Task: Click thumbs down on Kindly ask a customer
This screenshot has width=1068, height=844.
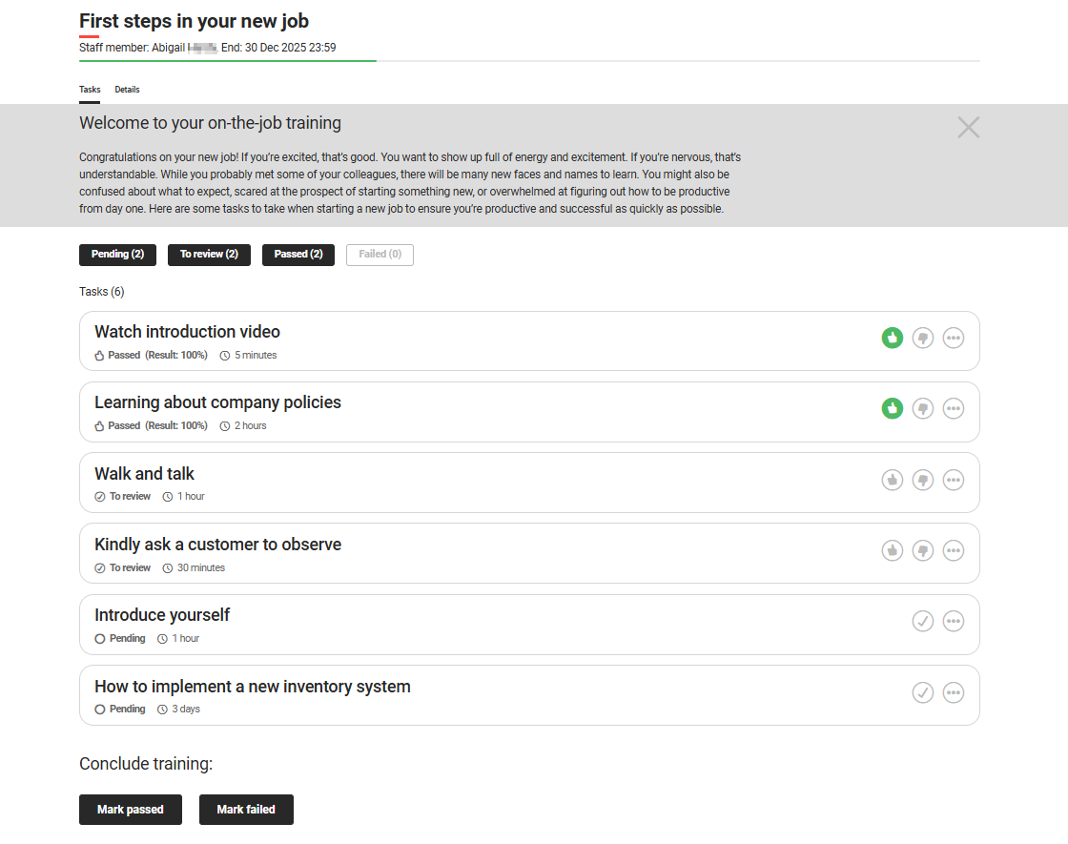Action: 922,550
